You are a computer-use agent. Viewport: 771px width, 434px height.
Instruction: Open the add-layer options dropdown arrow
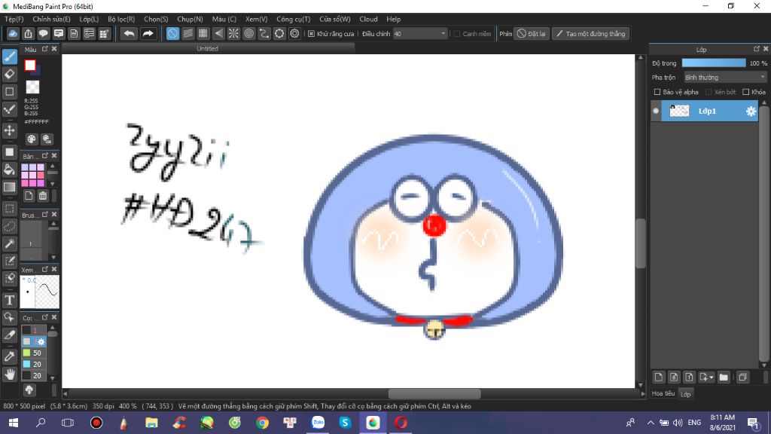pyautogui.click(x=712, y=377)
